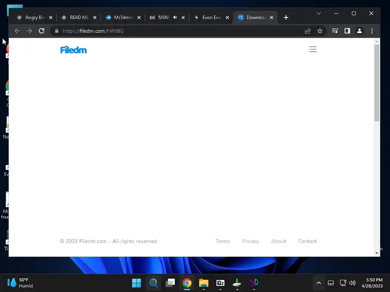Screen dimensions: 390x292
Task: Go back to the previous page
Action: pos(17,31)
